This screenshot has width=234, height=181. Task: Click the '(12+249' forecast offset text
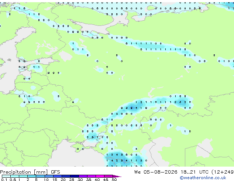[223, 172]
